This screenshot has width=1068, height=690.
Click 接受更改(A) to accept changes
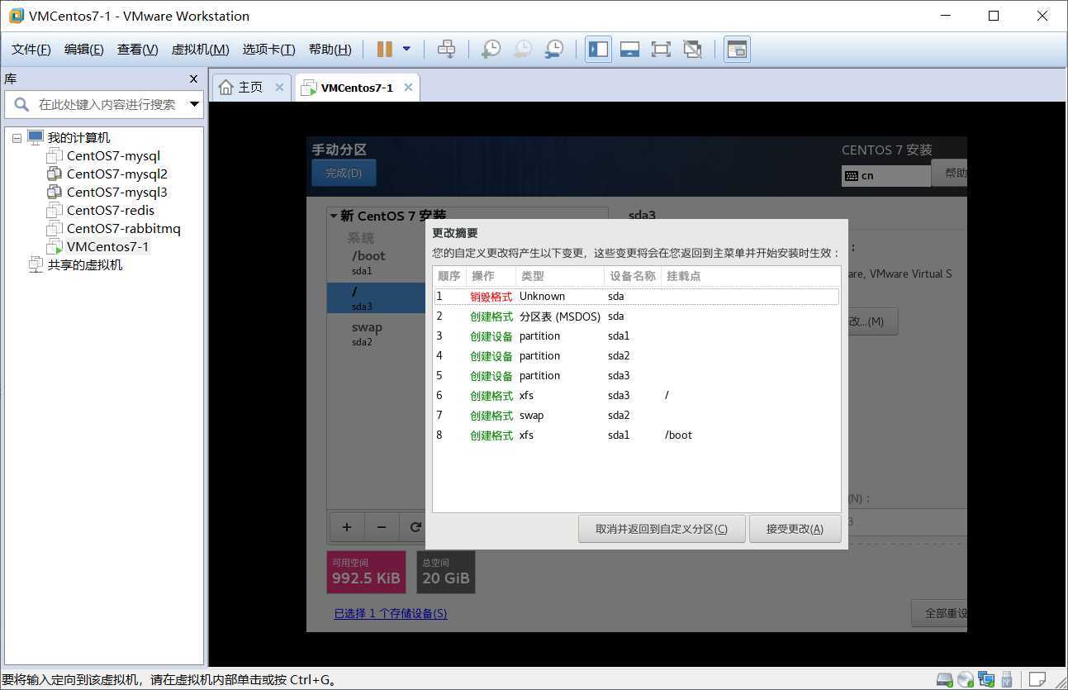pyautogui.click(x=795, y=529)
